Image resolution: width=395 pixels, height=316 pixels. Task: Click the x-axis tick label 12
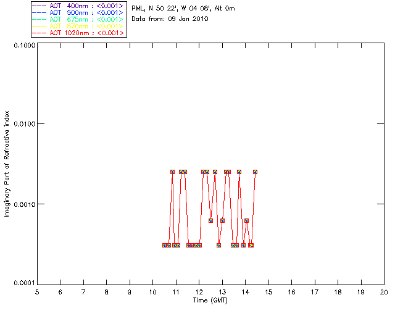click(199, 292)
